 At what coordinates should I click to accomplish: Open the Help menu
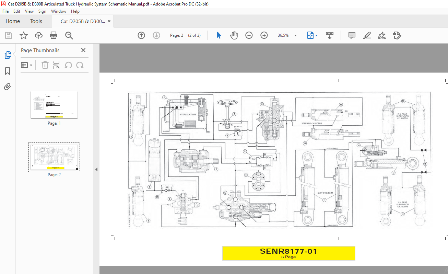coord(75,11)
